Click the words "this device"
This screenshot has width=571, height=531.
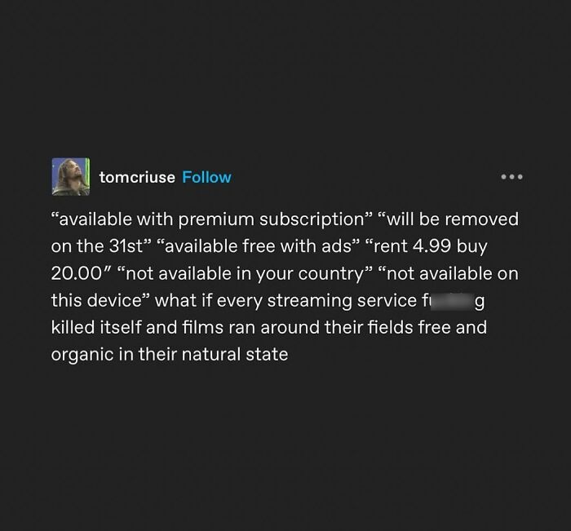click(x=96, y=300)
